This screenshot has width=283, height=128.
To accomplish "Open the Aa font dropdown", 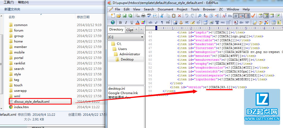I will point(224,16).
